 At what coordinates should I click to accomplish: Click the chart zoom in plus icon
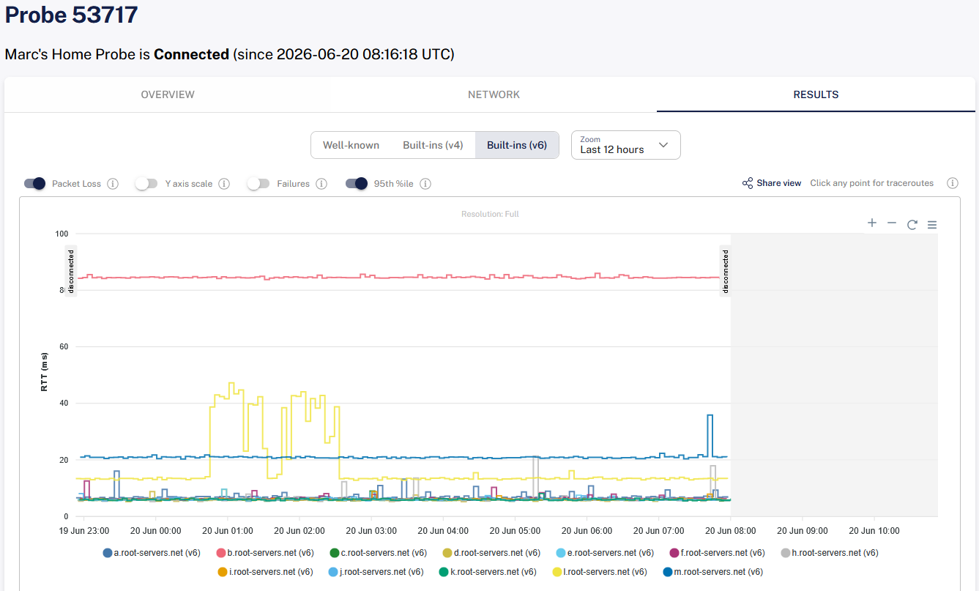pyautogui.click(x=871, y=223)
